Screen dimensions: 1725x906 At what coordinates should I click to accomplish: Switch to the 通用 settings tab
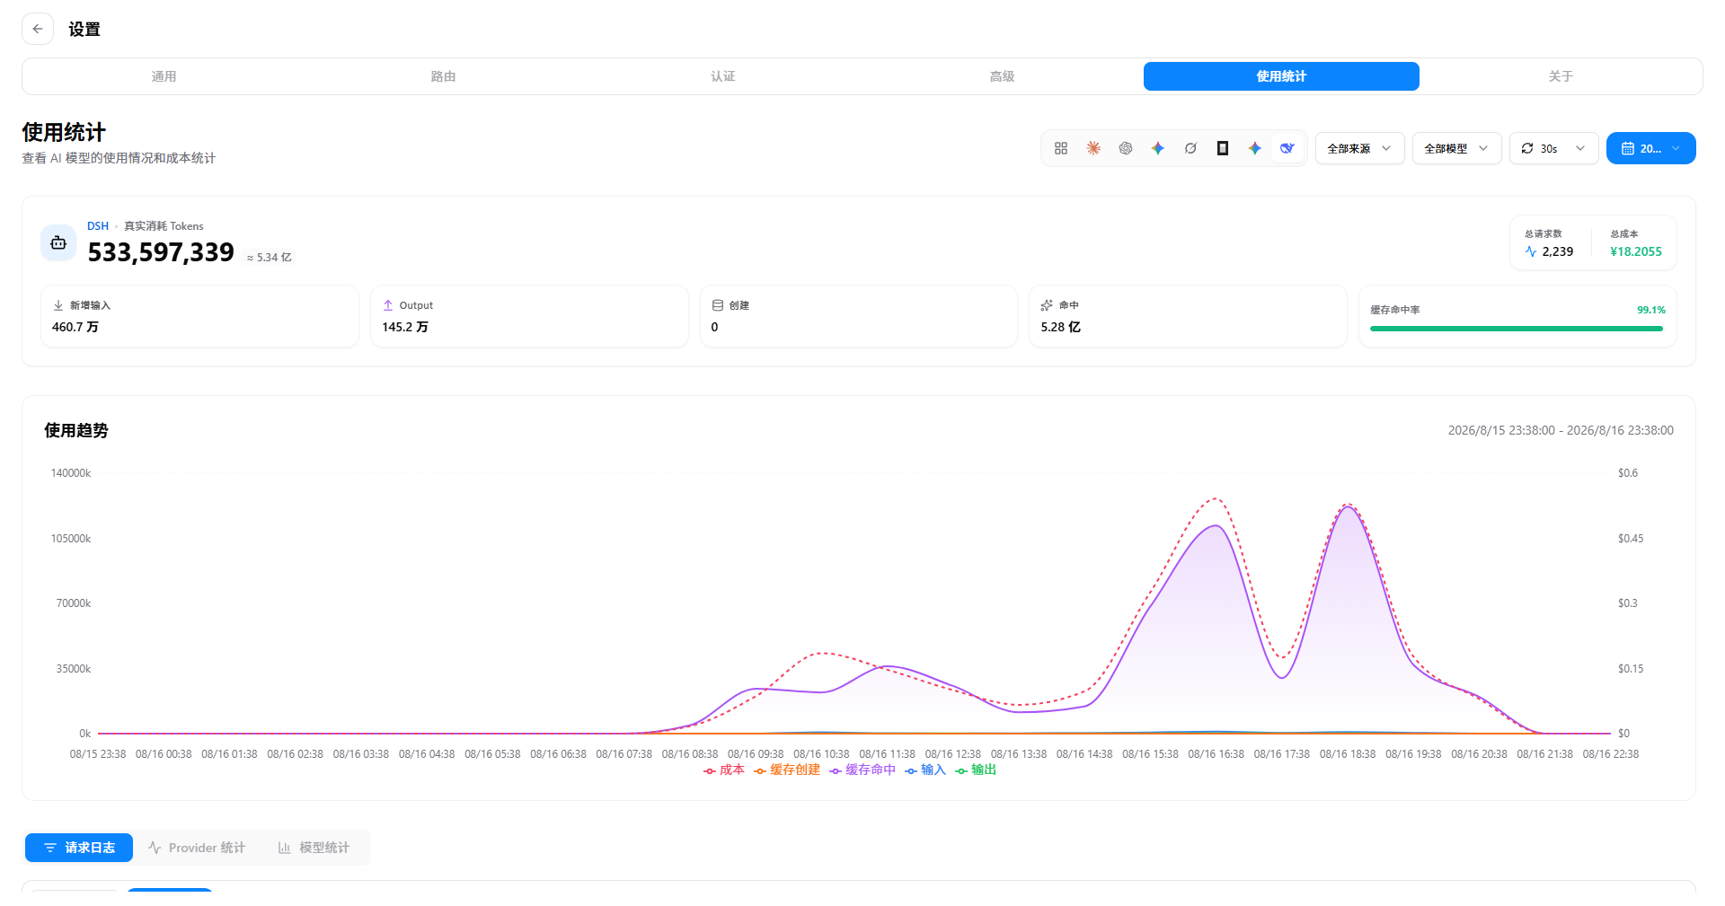tap(164, 76)
